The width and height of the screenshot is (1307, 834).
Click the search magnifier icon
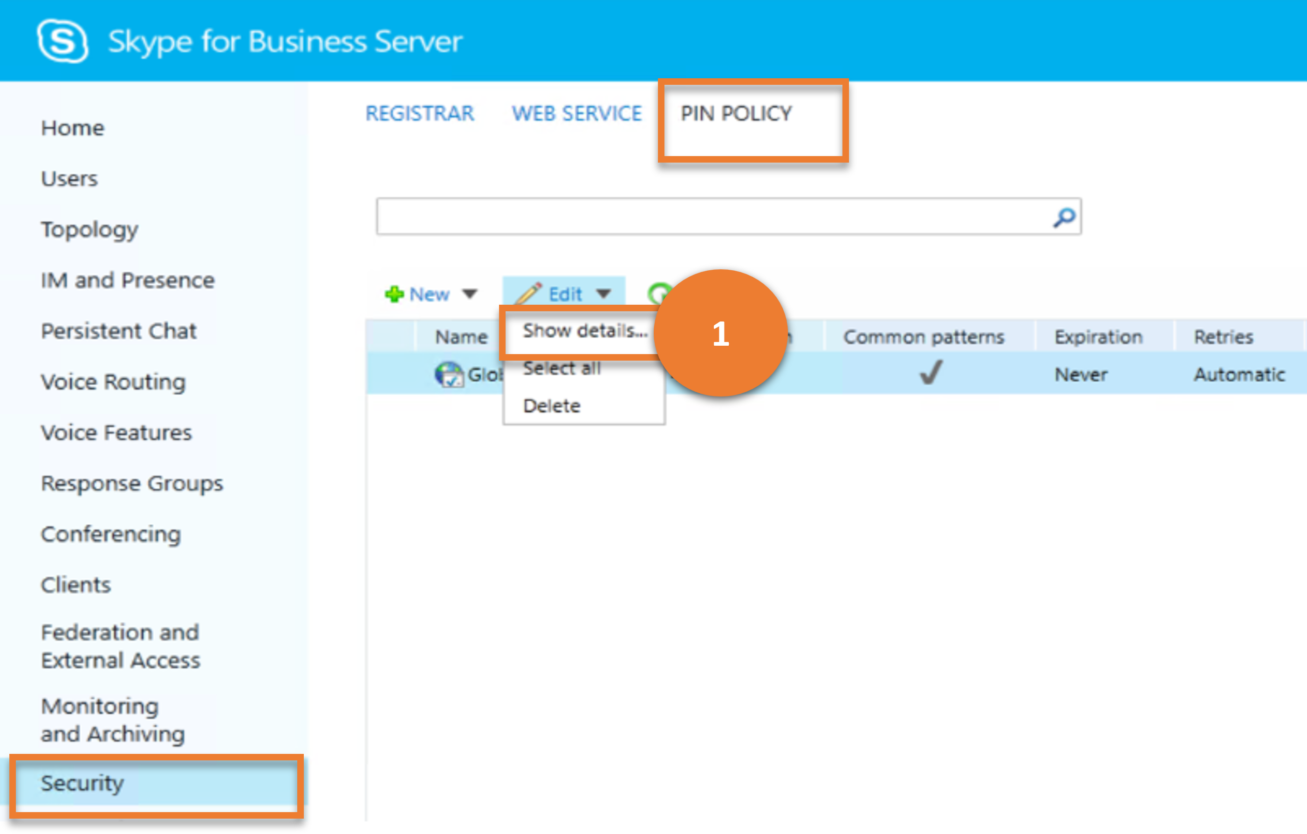tap(1064, 217)
